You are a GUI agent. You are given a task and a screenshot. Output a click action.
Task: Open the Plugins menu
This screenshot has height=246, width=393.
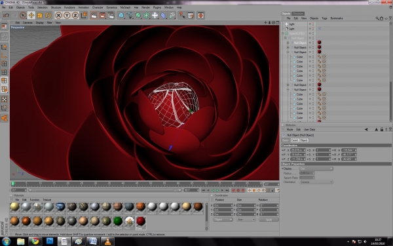(x=157, y=7)
